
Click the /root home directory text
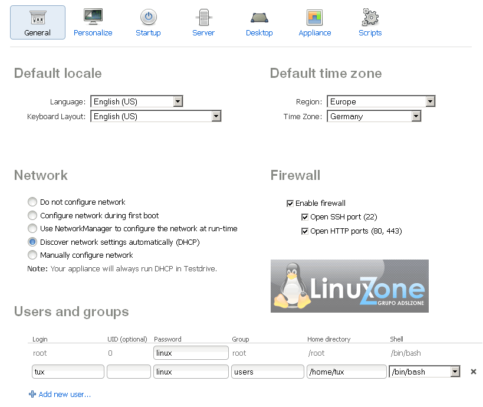[316, 353]
